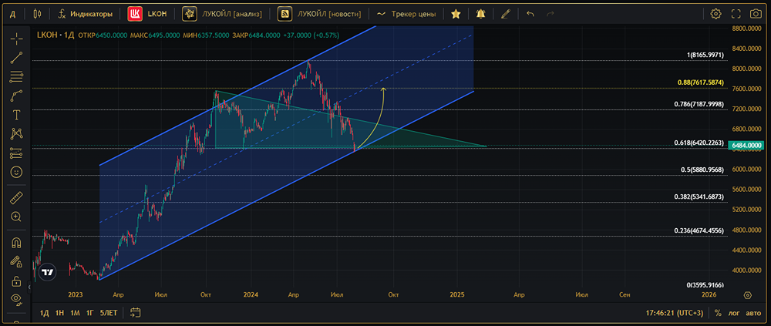The height and width of the screenshot is (326, 771).
Task: Open the candlestick chart type selector
Action: pyautogui.click(x=37, y=14)
